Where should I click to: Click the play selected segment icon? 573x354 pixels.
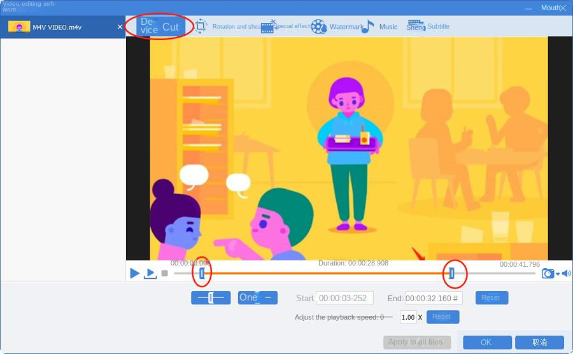click(150, 273)
